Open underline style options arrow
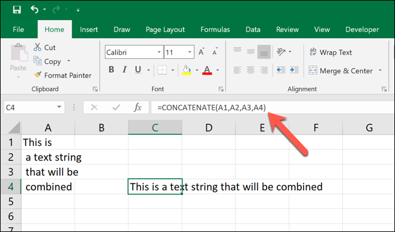Viewport: 395px width, 232px height. click(148, 70)
